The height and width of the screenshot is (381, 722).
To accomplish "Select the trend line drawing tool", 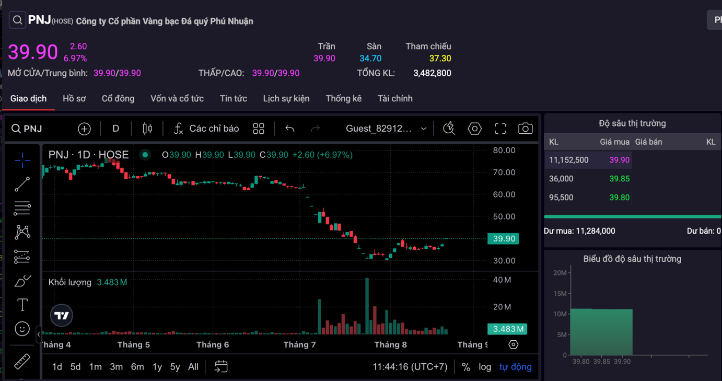I will click(22, 184).
